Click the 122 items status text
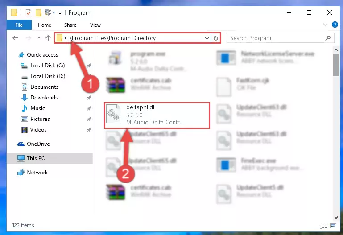The width and height of the screenshot is (343, 235). 23,225
